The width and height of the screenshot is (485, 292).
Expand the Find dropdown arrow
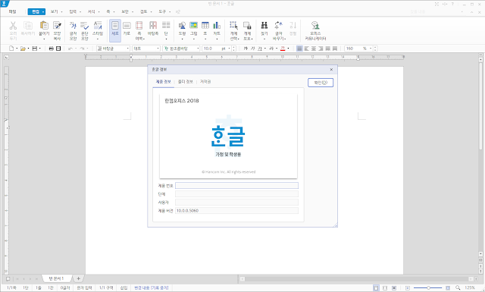click(x=264, y=39)
